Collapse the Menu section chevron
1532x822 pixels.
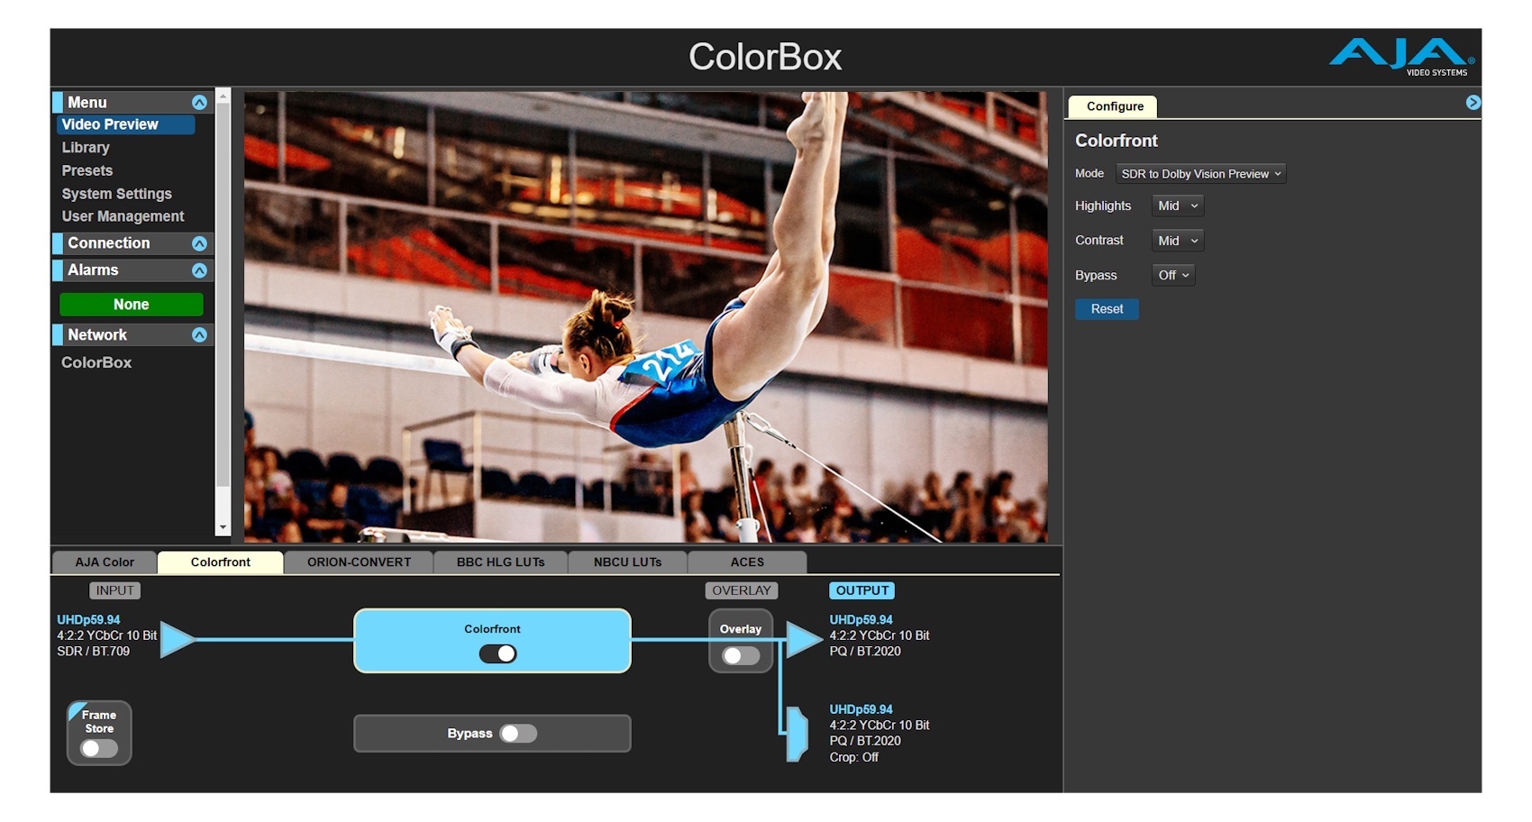point(199,103)
